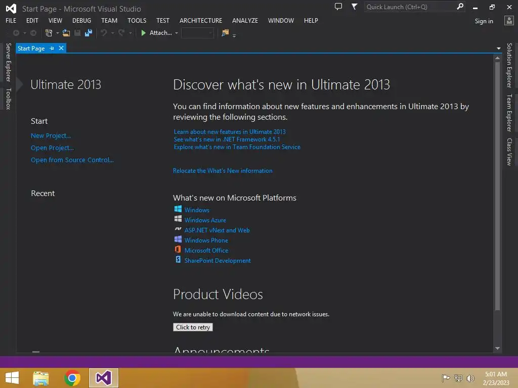This screenshot has width=518, height=388.
Task: Open the HELP menu
Action: pos(311,20)
